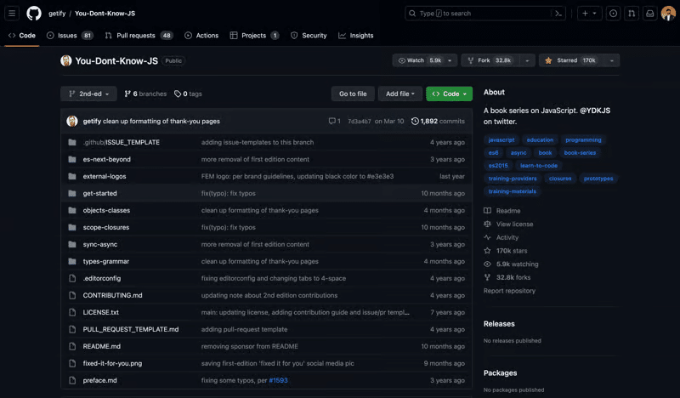This screenshot has width=680, height=398.
Task: Open the commit comments icon
Action: pos(334,122)
